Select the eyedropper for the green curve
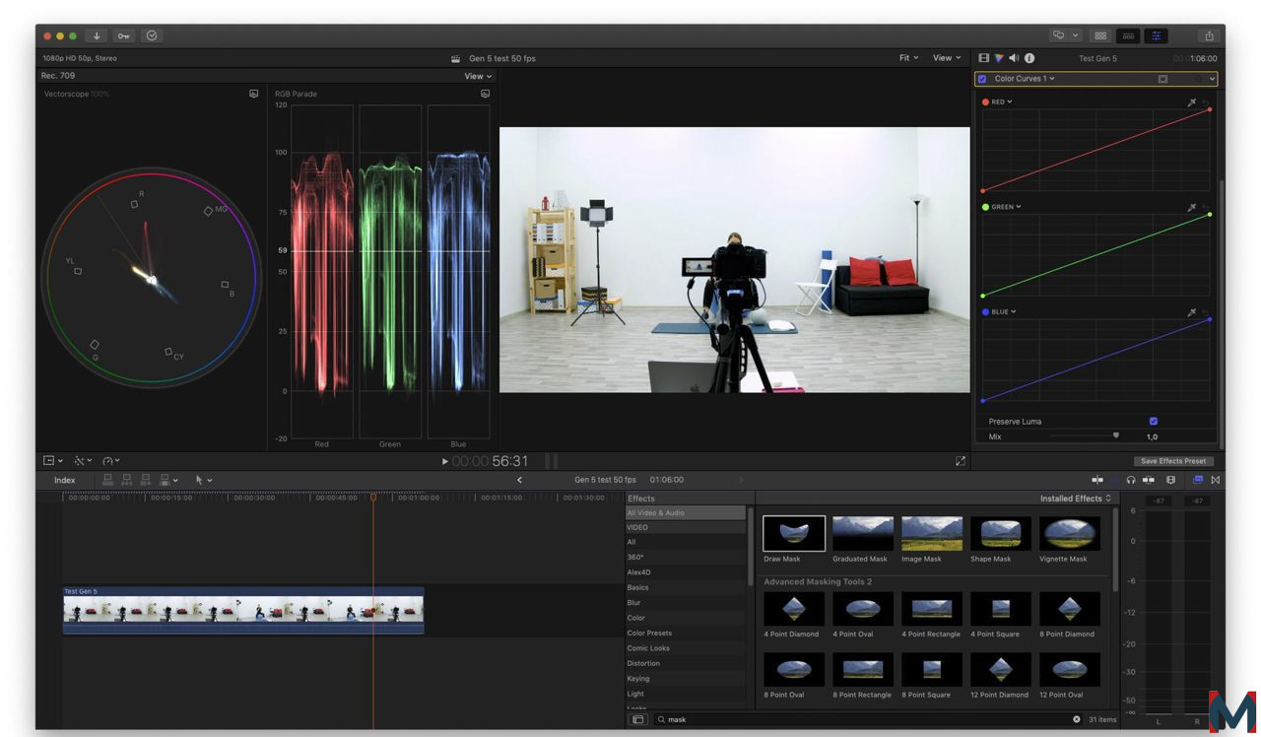This screenshot has width=1261, height=737. tap(1192, 207)
